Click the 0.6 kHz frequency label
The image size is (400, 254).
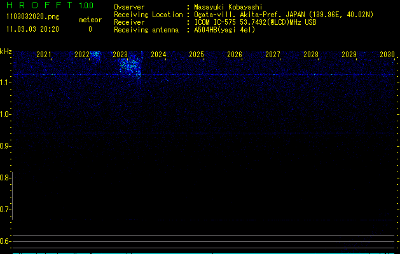[5, 241]
